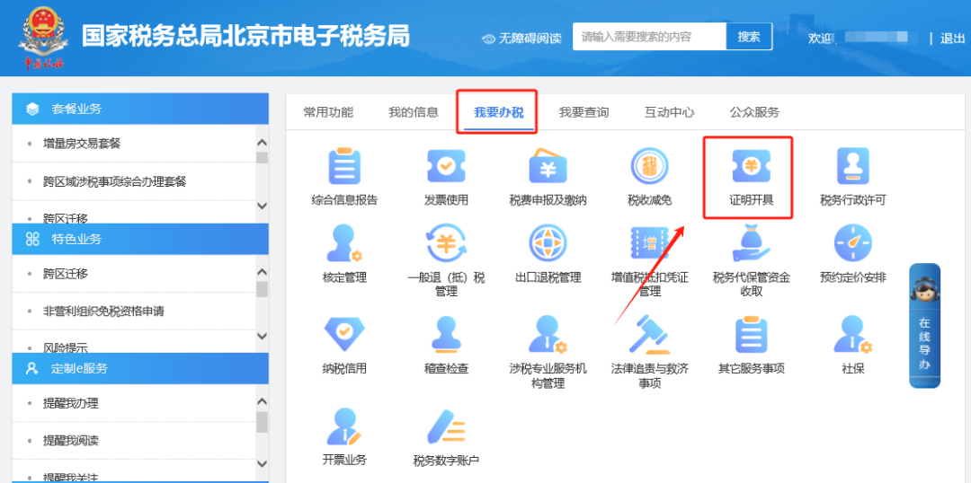Select 非营利组织免税资格申请 in sidebar
The image size is (971, 483).
[103, 312]
